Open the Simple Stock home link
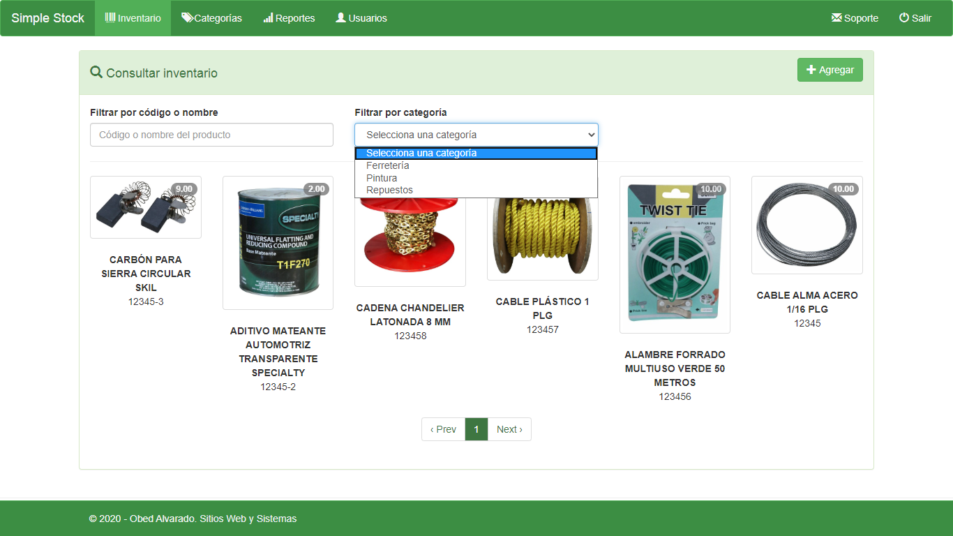 point(48,18)
